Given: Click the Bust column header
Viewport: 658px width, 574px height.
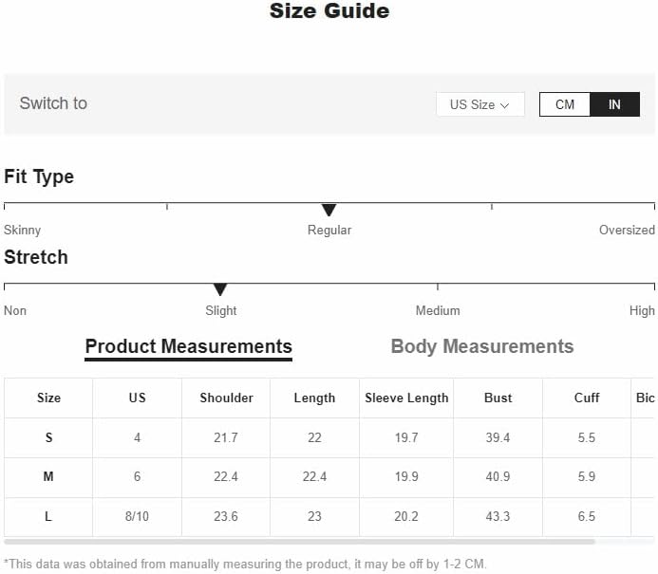Looking at the screenshot, I should pyautogui.click(x=498, y=398).
